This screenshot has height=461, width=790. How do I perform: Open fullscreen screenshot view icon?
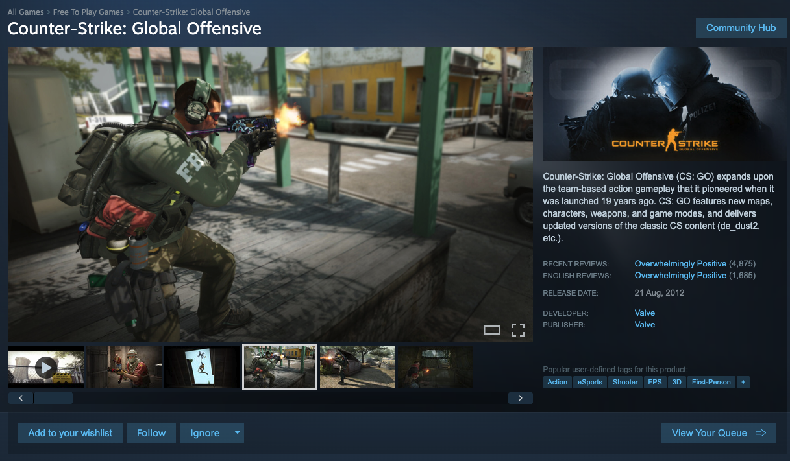click(x=517, y=330)
